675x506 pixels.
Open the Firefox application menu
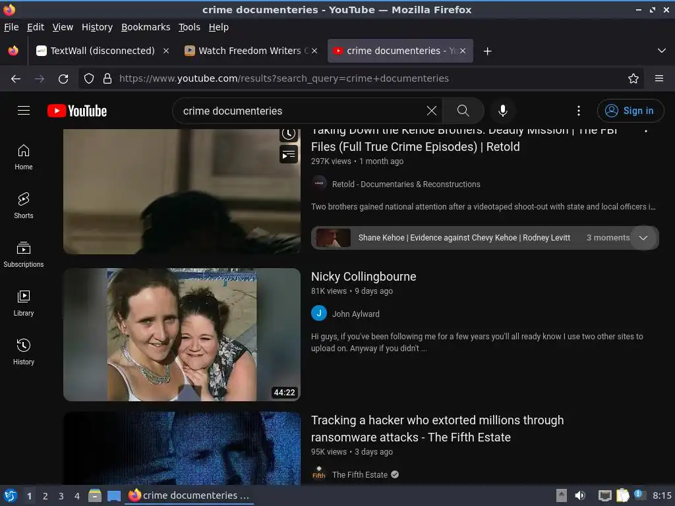tap(659, 78)
